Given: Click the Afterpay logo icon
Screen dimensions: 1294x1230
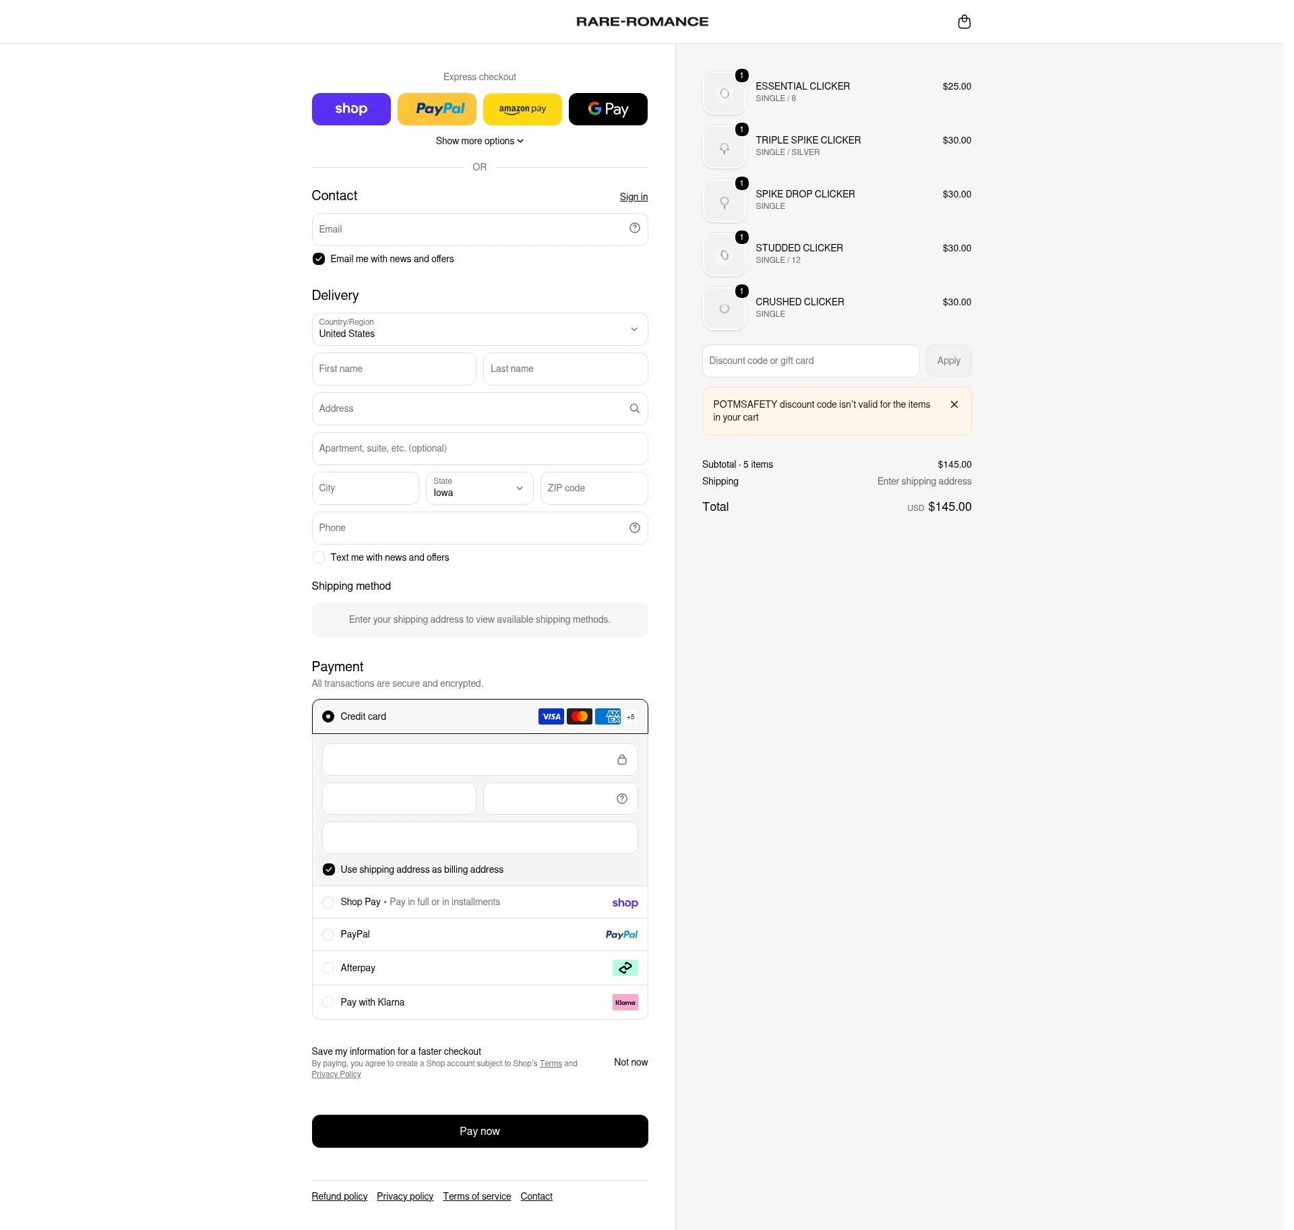Looking at the screenshot, I should 625,968.
